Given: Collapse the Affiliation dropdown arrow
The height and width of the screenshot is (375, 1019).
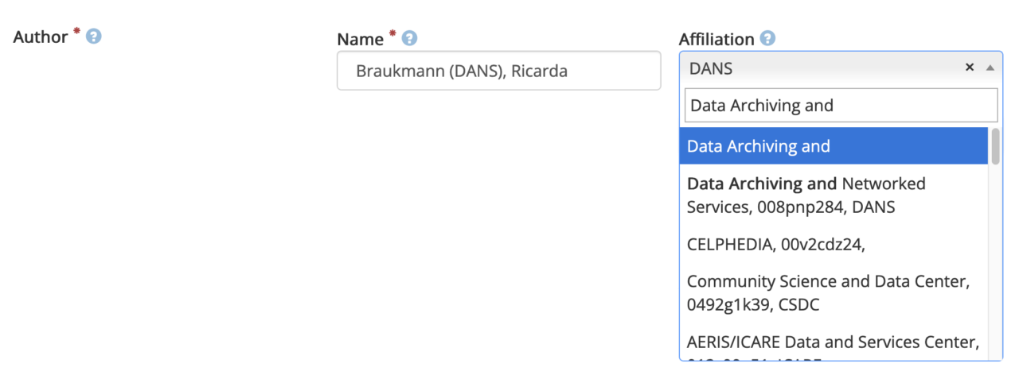Looking at the screenshot, I should click(990, 68).
